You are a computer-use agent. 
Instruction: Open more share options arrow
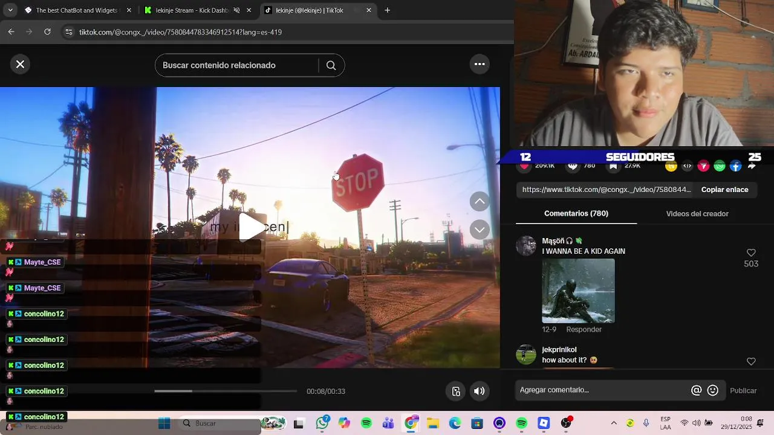[x=752, y=166]
